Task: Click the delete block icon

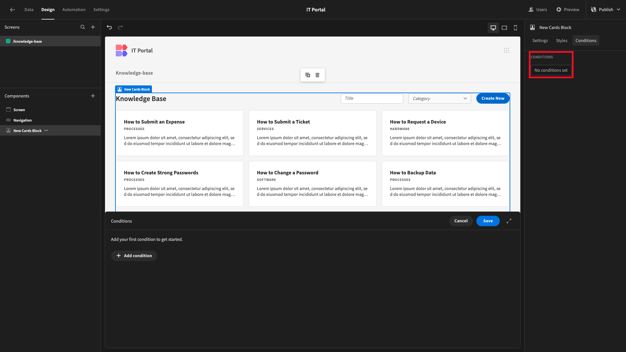Action: click(317, 75)
